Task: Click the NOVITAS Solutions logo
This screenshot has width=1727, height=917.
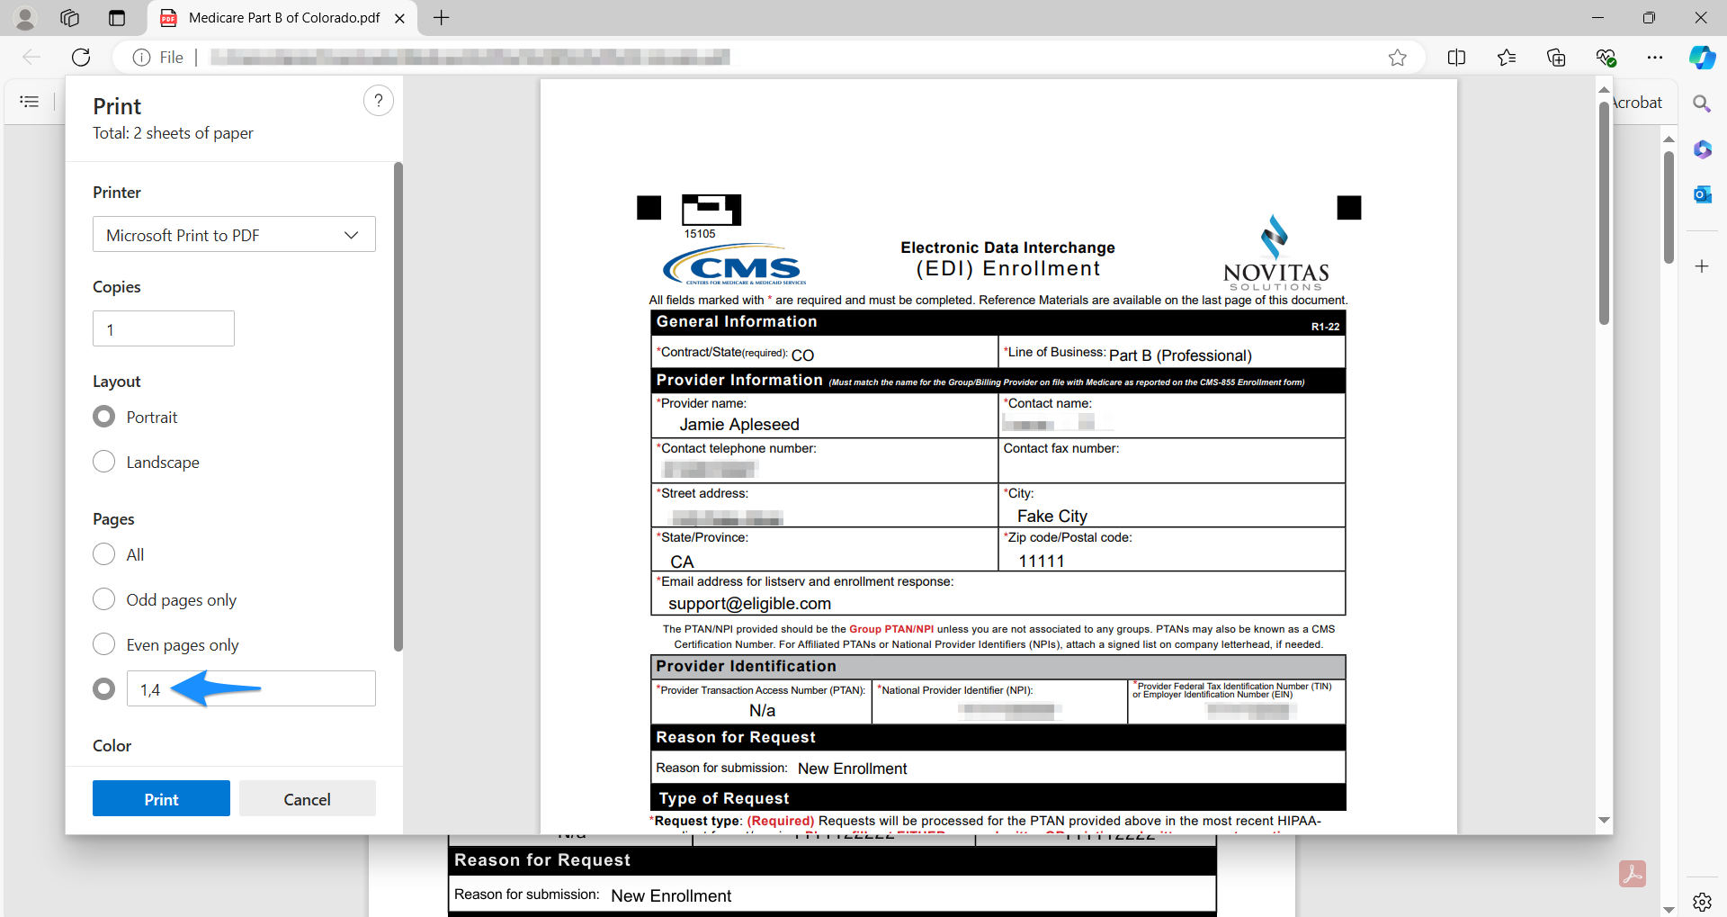Action: 1275,253
